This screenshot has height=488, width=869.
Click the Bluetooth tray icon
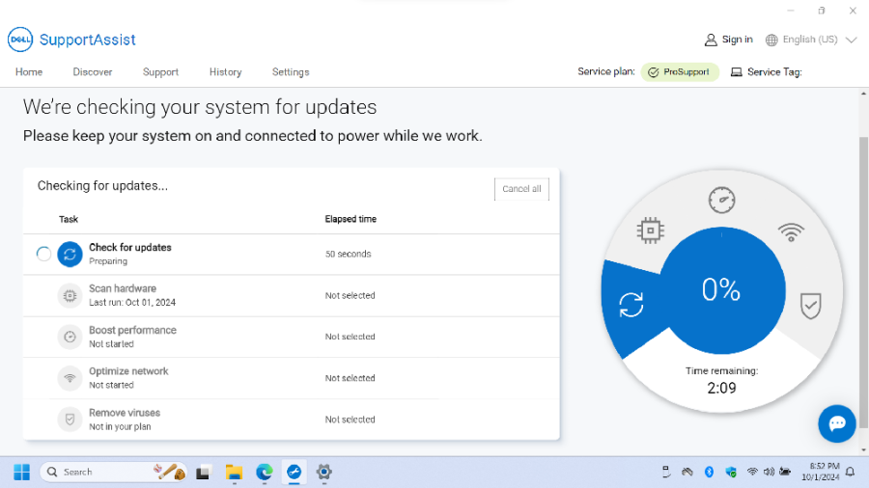(x=709, y=472)
